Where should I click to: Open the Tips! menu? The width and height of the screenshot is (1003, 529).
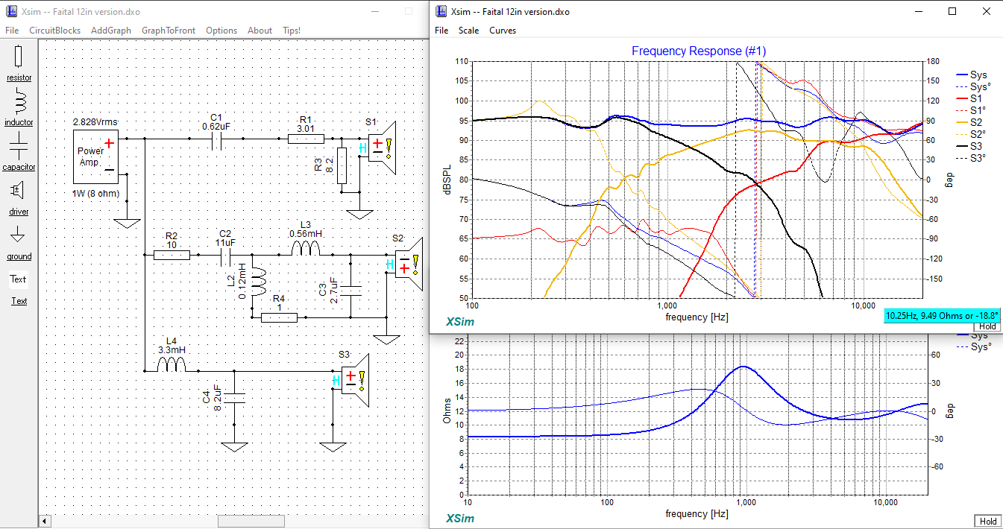[x=292, y=31]
